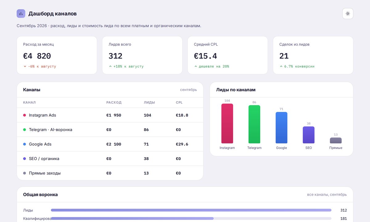Click the blue dot beside Google Ads
The height and width of the screenshot is (222, 370).
[x=25, y=144]
